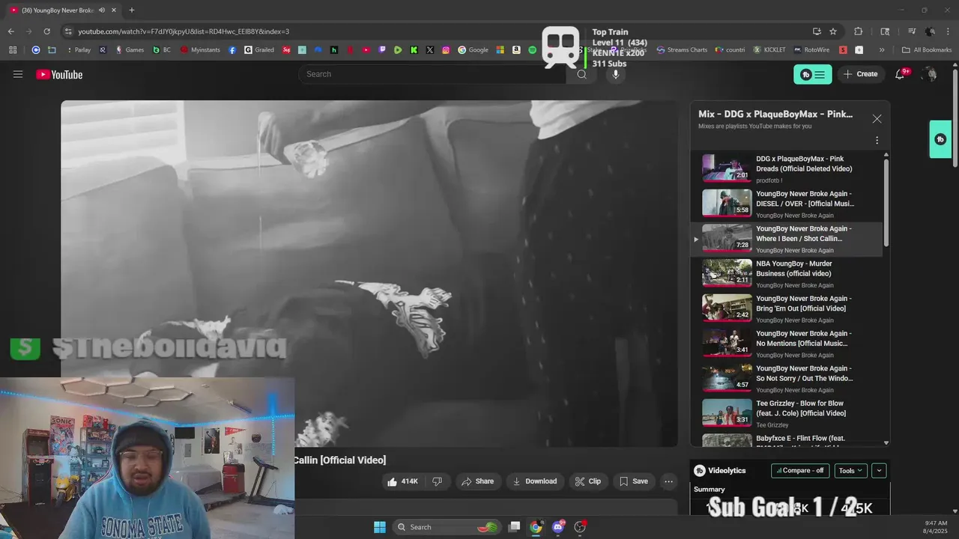Open the RotoWire bookmark
The image size is (959, 539).
pos(811,50)
